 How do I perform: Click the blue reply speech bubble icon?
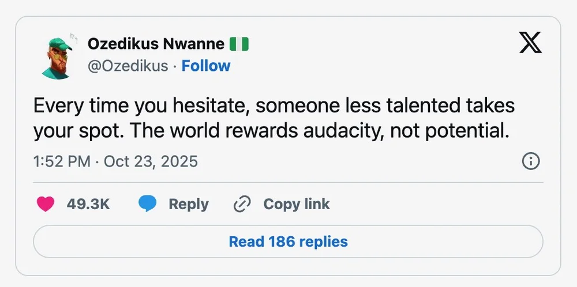point(148,204)
